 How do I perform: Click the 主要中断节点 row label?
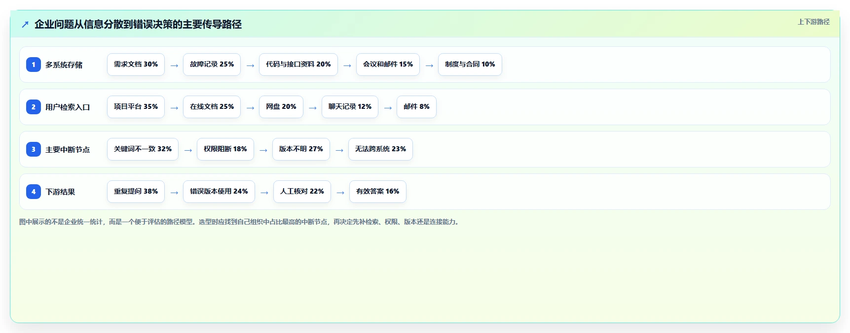(68, 149)
